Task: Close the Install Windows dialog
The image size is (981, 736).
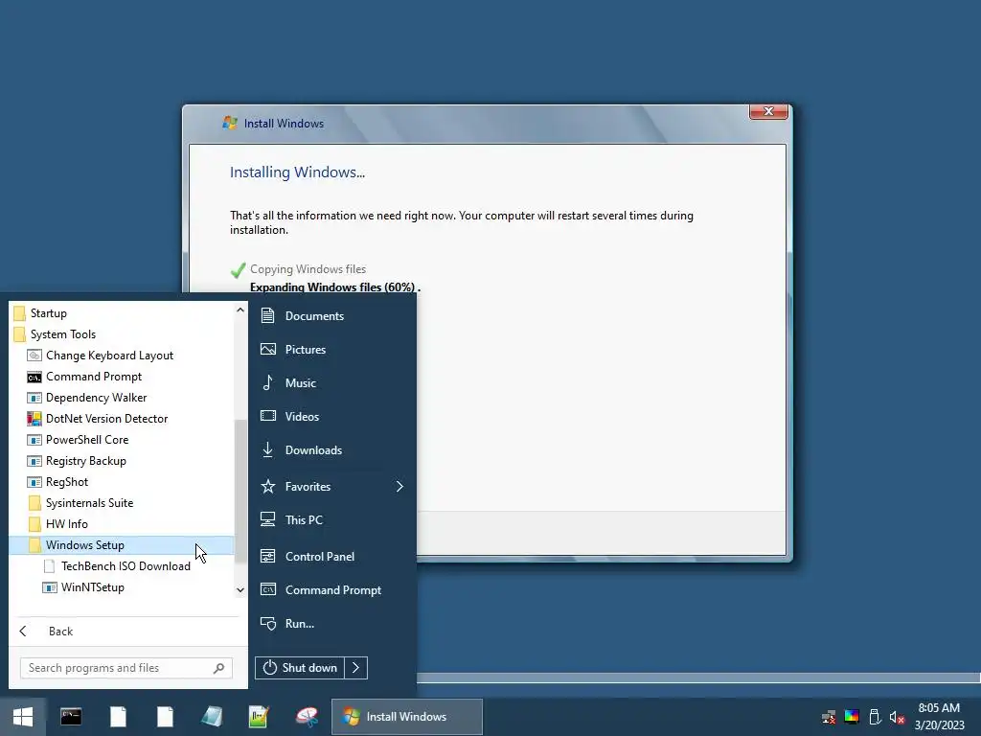Action: click(768, 111)
